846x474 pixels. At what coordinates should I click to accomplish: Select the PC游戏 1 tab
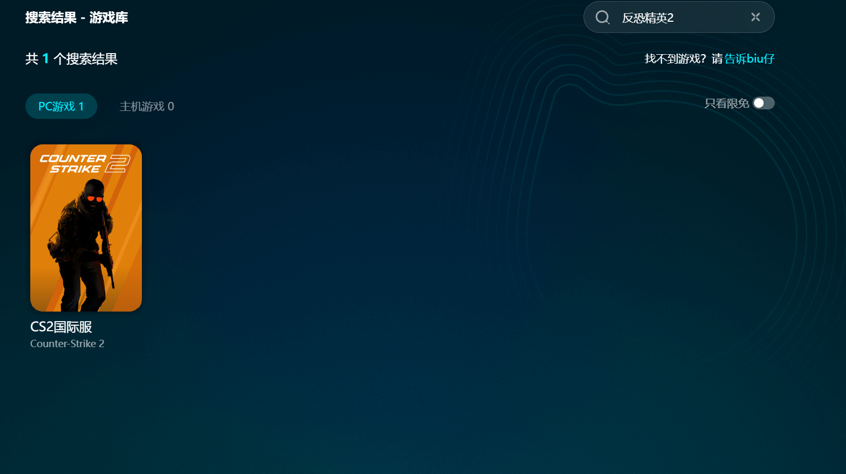[61, 106]
